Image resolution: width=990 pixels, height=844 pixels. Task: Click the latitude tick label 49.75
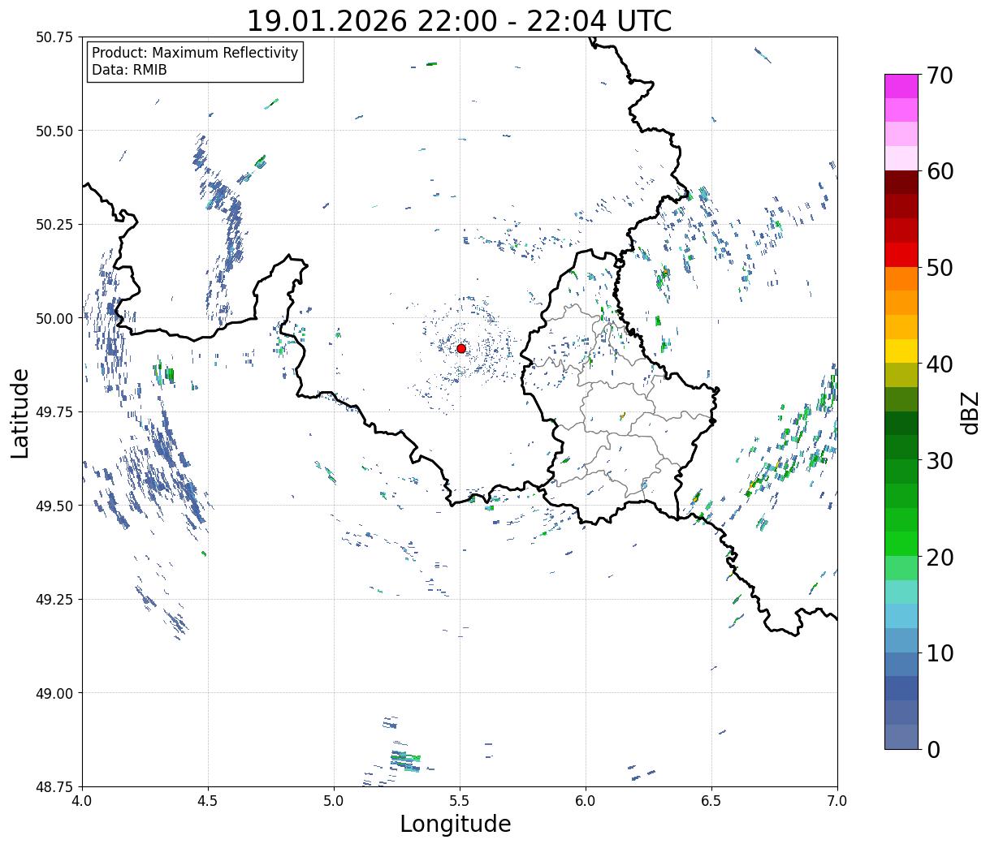(x=54, y=412)
